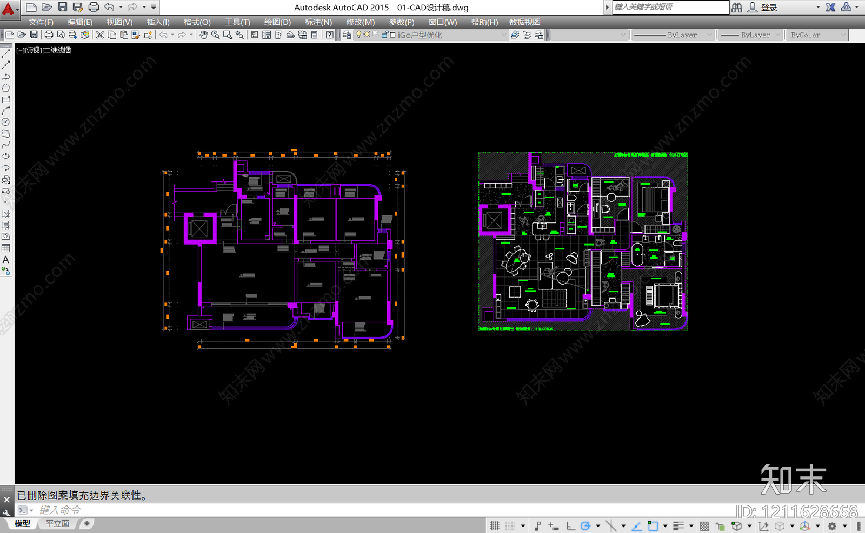
Task: Open the color control dropdown box
Action: click(588, 35)
